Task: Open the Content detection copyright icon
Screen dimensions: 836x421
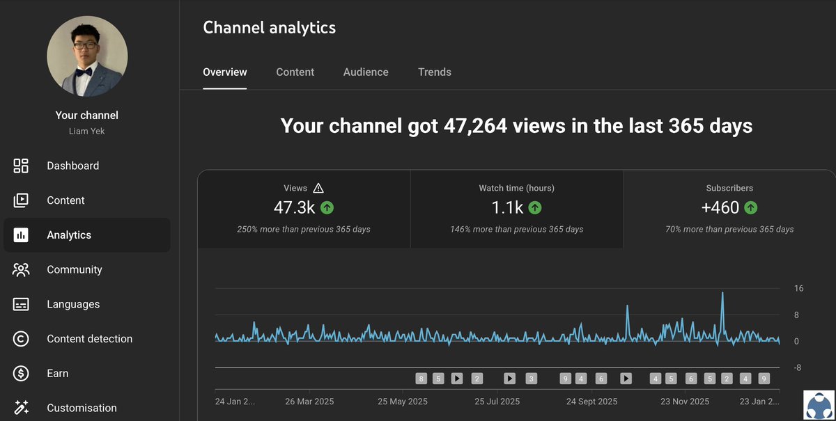Action: click(21, 339)
